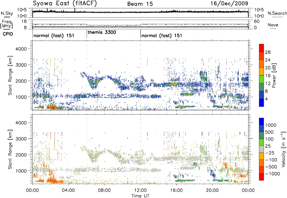Click the 'normal (fast) 151' label at 12:00
Image resolution: width=287 pixels, height=198 pixels.
[x=162, y=35]
